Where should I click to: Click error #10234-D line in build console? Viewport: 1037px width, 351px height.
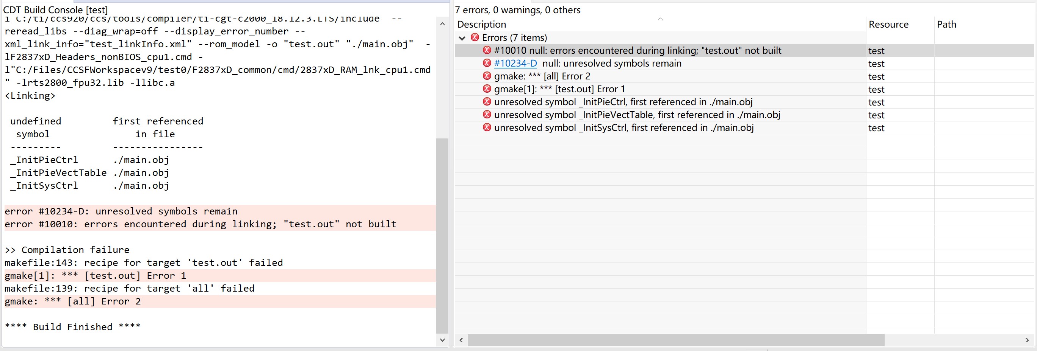point(121,211)
